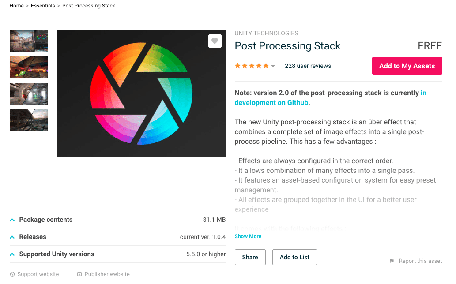Expand the Releases section
Screen dimensions: 456x284
[x=33, y=237]
